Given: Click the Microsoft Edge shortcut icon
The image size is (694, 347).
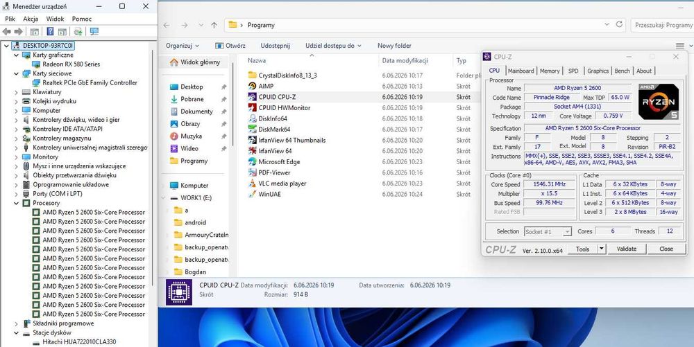Looking at the screenshot, I should coord(253,161).
